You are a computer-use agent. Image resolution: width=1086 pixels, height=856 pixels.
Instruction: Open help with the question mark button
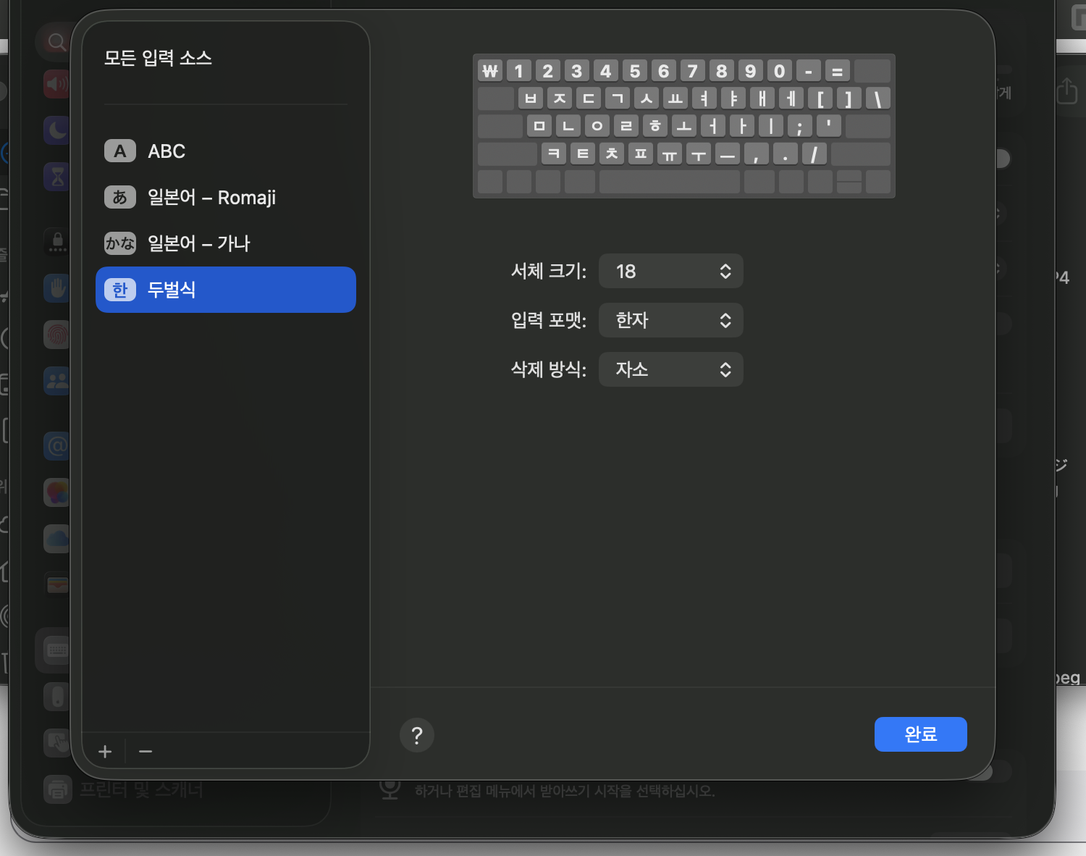coord(417,735)
